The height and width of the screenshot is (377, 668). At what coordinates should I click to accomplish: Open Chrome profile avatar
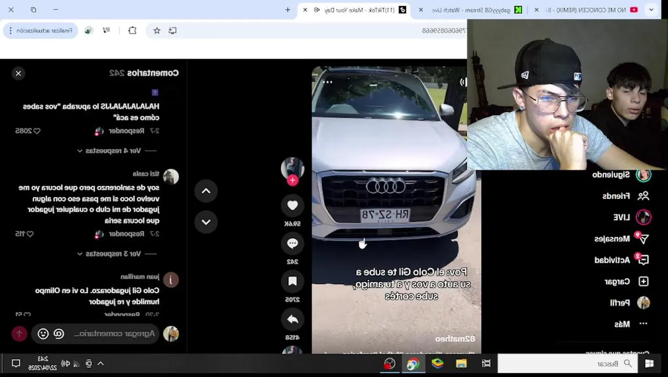(x=89, y=30)
